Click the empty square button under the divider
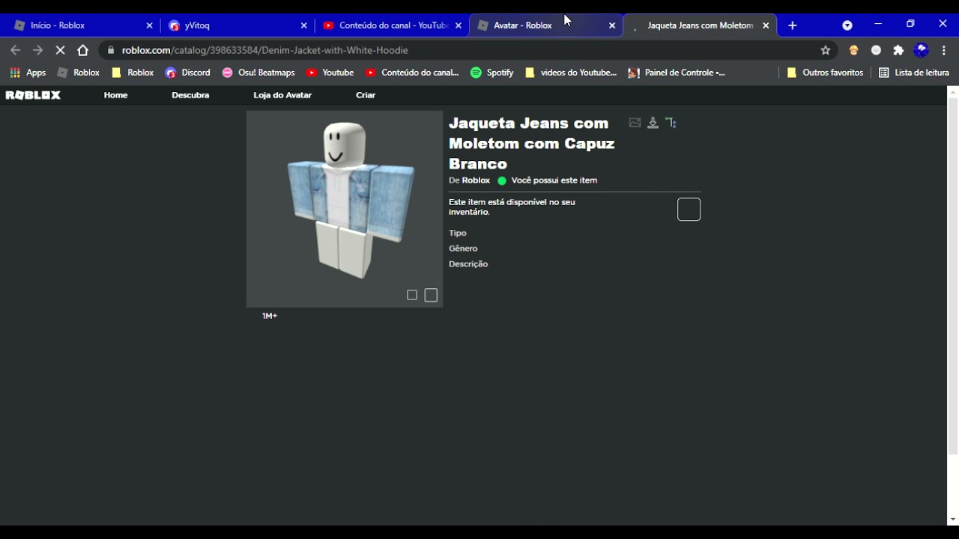Image resolution: width=959 pixels, height=539 pixels. click(689, 210)
